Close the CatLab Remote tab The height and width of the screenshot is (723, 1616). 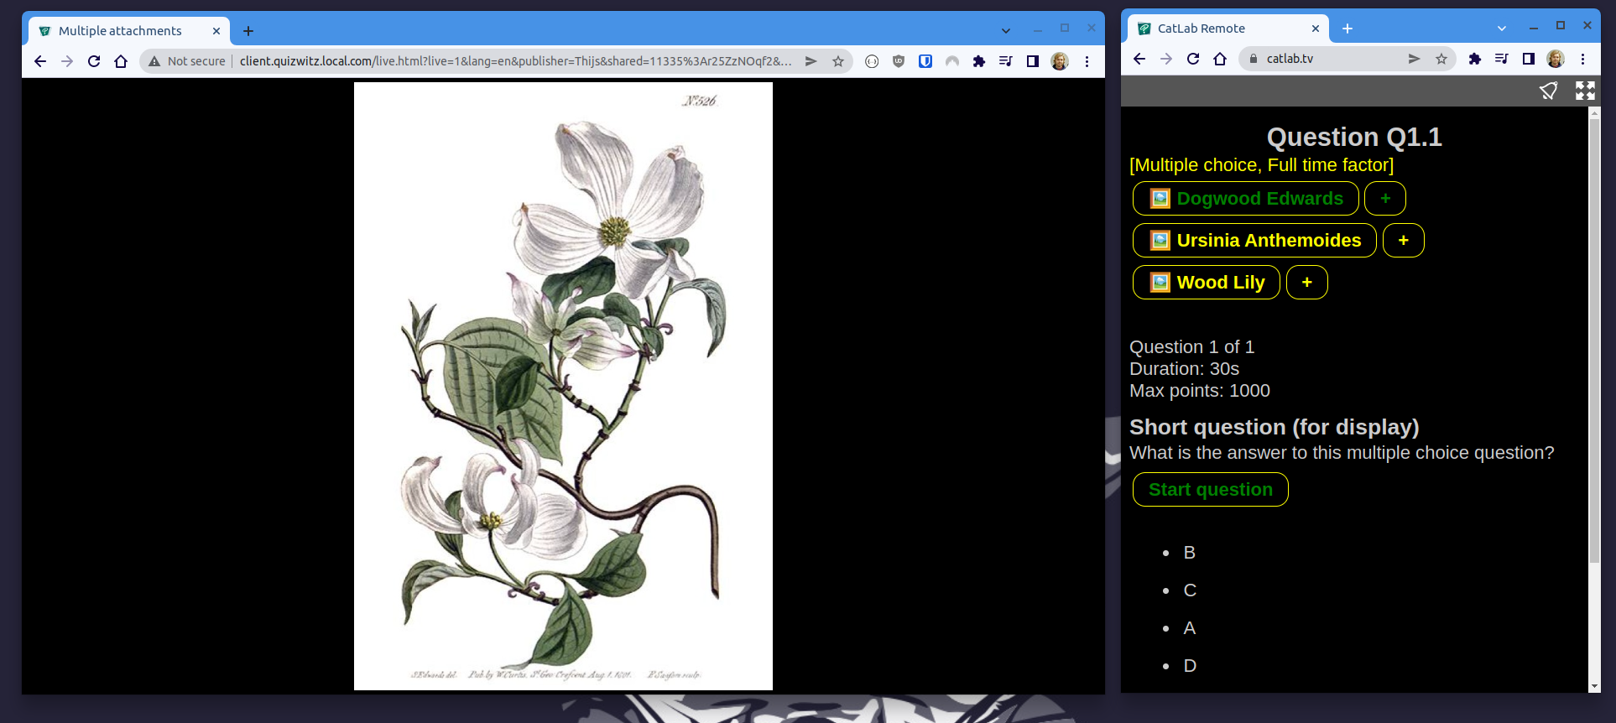[x=1315, y=29]
